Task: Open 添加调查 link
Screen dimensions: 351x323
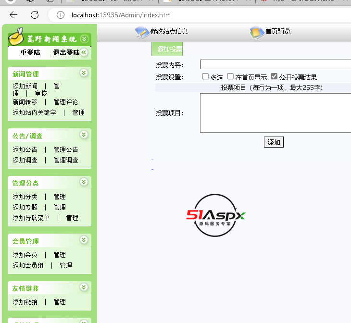Action: pyautogui.click(x=25, y=160)
